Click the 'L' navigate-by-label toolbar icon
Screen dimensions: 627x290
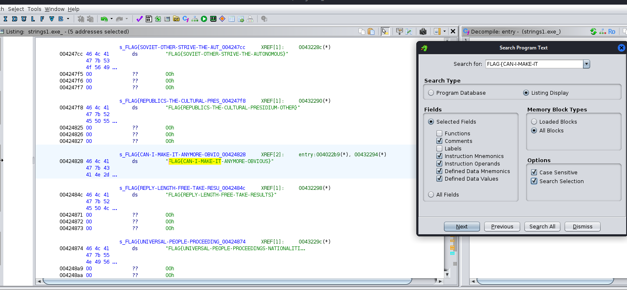click(33, 19)
